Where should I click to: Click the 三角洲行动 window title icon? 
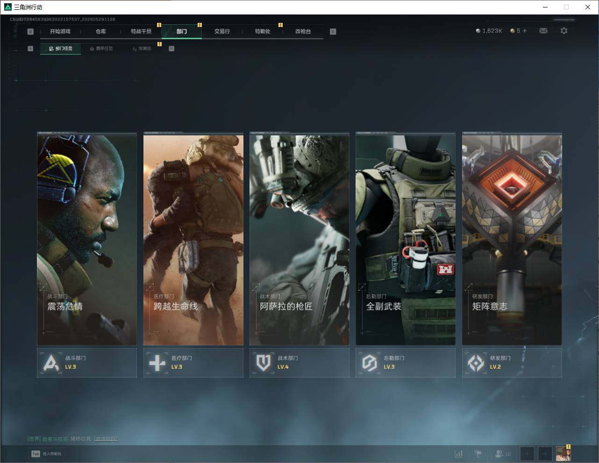point(7,7)
